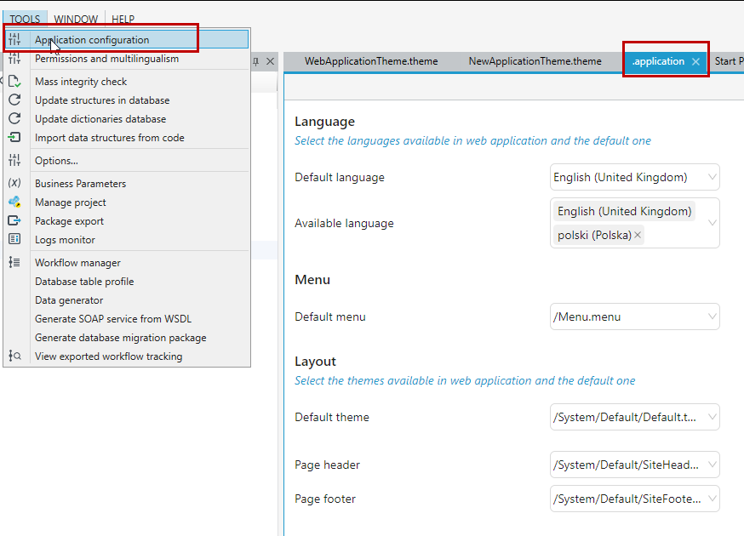Click the Manage project icon

click(14, 202)
